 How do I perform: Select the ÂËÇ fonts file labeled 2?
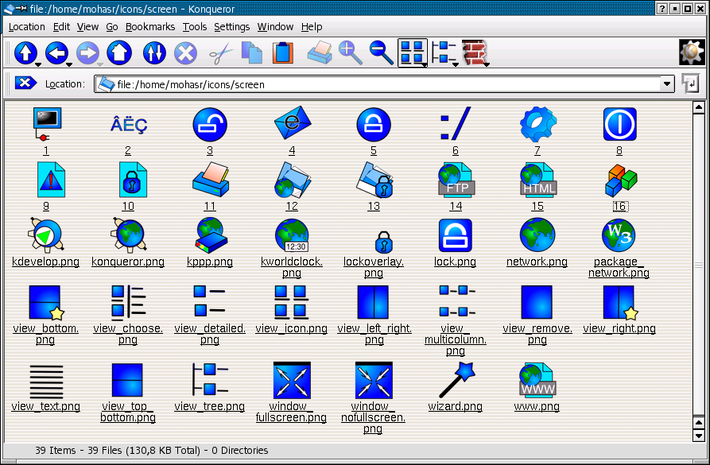(x=129, y=125)
